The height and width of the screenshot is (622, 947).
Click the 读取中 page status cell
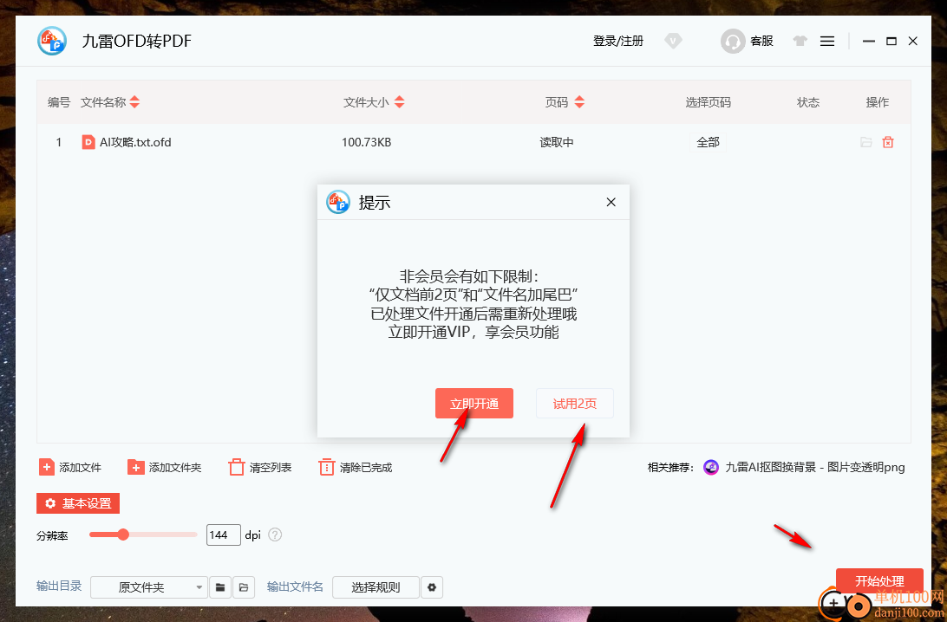coord(556,142)
